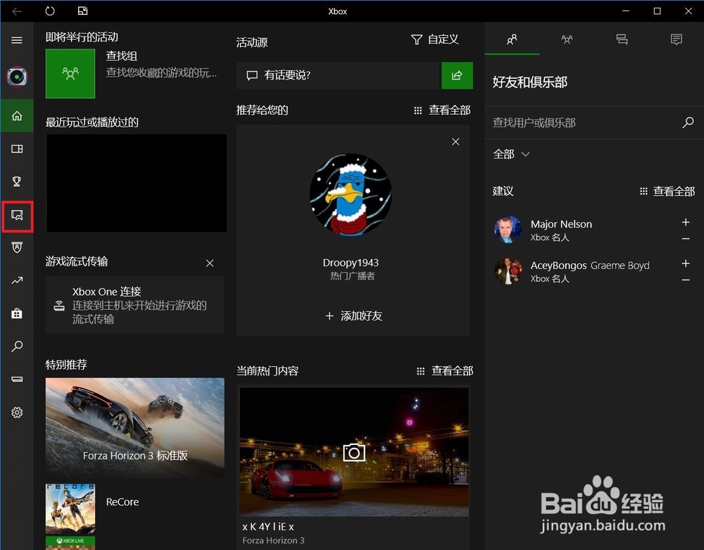Dismiss the Droopy1943 suggestion card
Viewport: 704px width, 550px height.
[x=455, y=142]
